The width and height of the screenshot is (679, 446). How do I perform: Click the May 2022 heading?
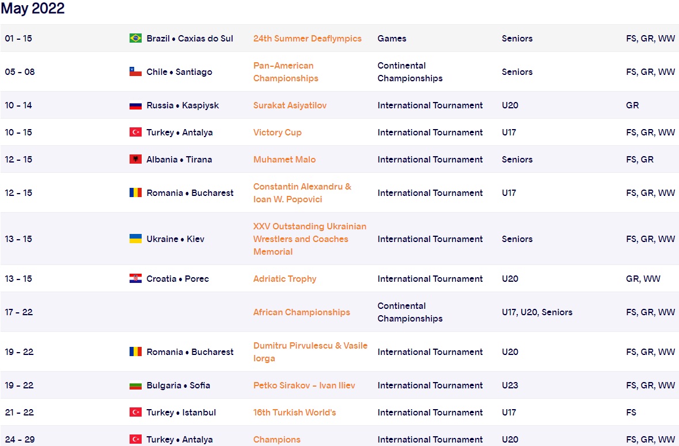tap(33, 9)
